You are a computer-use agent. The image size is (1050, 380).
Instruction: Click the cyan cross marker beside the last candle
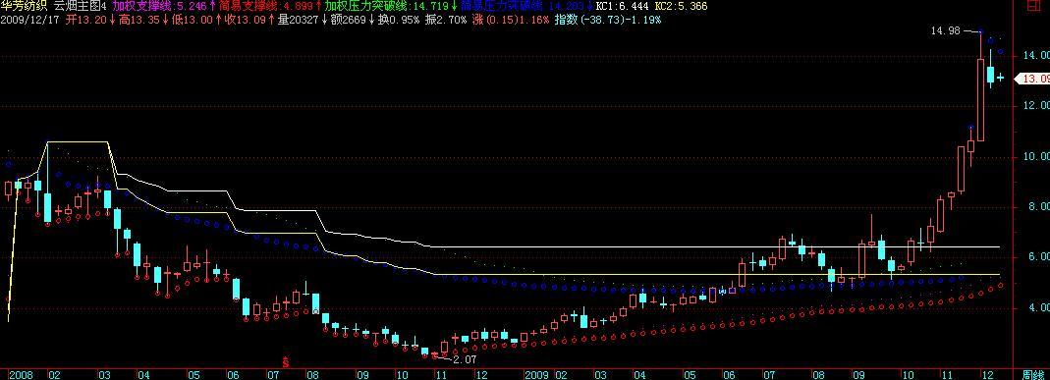coord(1001,78)
